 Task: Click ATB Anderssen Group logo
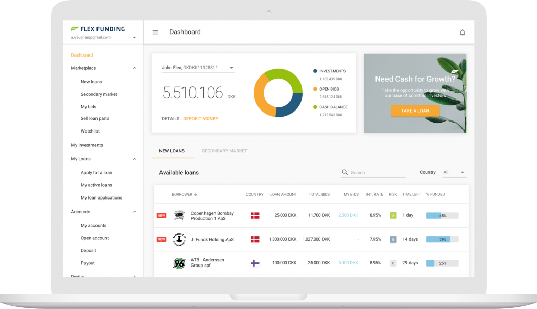[179, 263]
